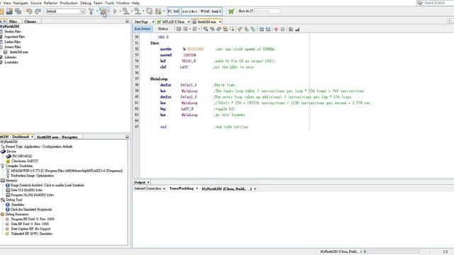Click the Run Project play icon
The width and height of the screenshot is (454, 255).
click(x=115, y=11)
